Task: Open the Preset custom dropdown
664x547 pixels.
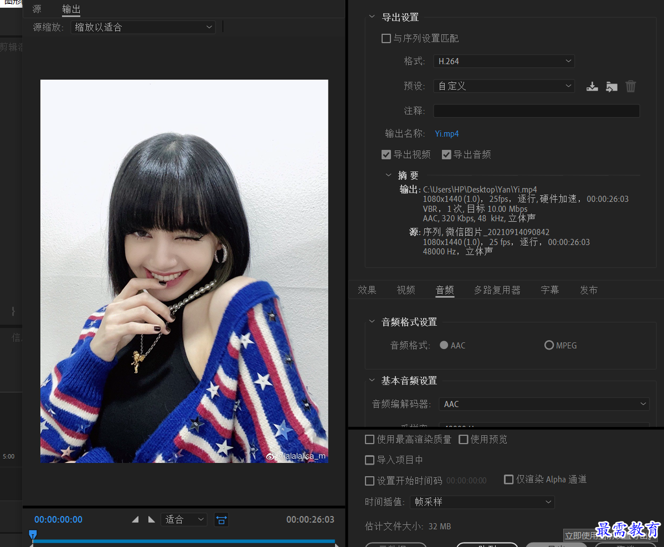Action: pyautogui.click(x=504, y=86)
